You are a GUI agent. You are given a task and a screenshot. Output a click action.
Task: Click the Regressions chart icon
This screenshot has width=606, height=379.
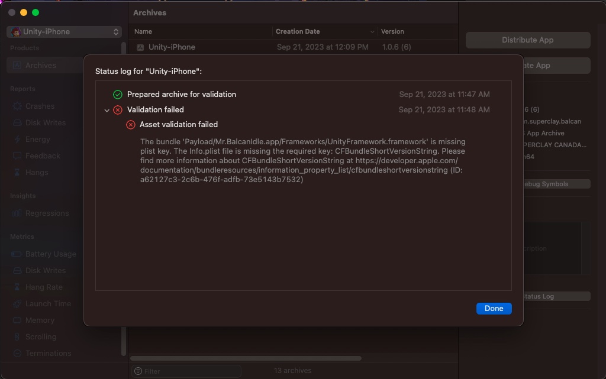(x=17, y=213)
